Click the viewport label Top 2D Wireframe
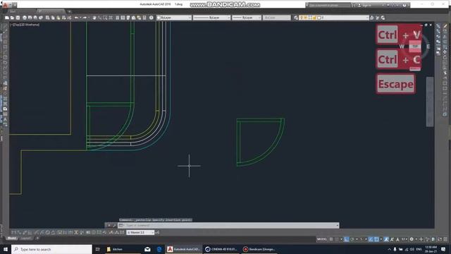Screen dimensions: 451x254 (x=25, y=25)
